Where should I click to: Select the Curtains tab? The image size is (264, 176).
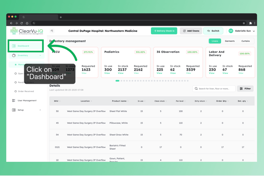[245, 41]
